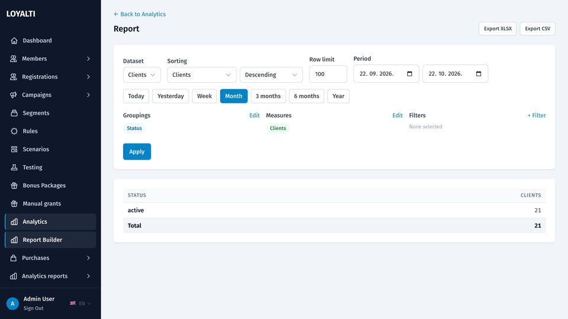Click the Purchases bag icon
The image size is (568, 319).
pyautogui.click(x=14, y=258)
